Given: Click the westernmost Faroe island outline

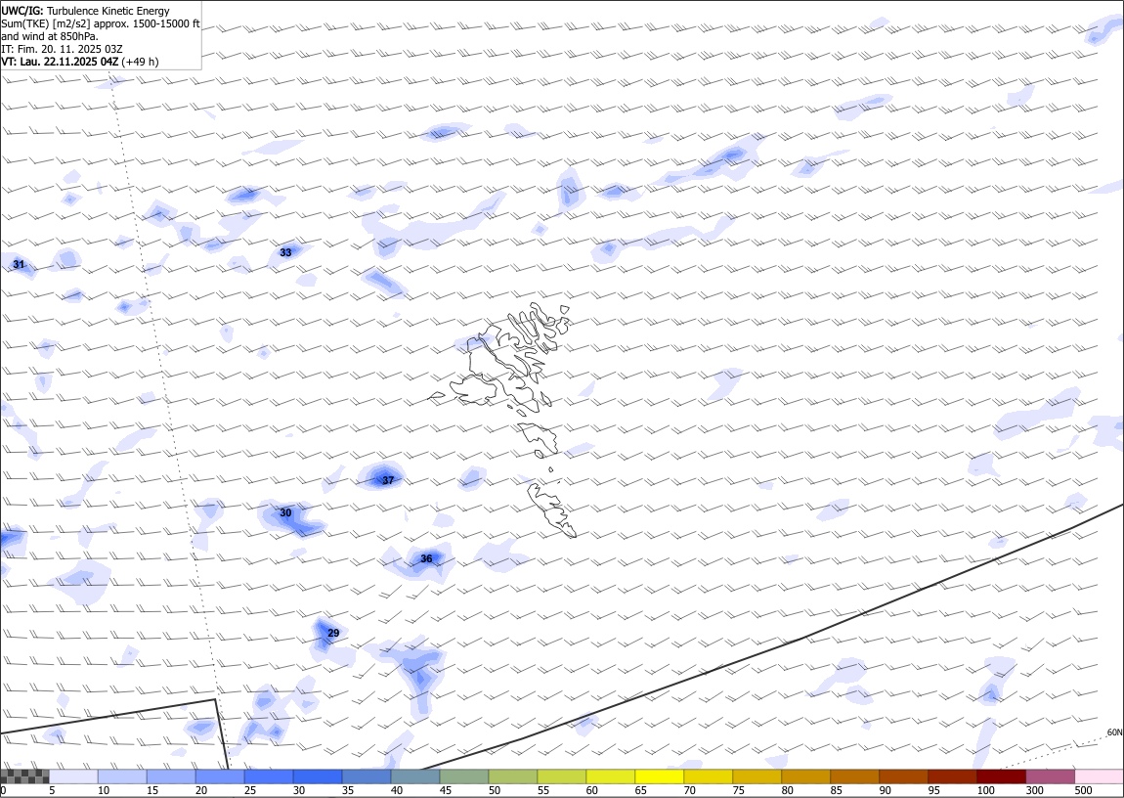Looking at the screenshot, I should tap(439, 395).
